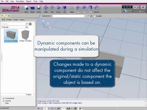Click the Interact tool icon
Image resolution: width=147 pixels, height=110 pixels.
click(x=96, y=8)
